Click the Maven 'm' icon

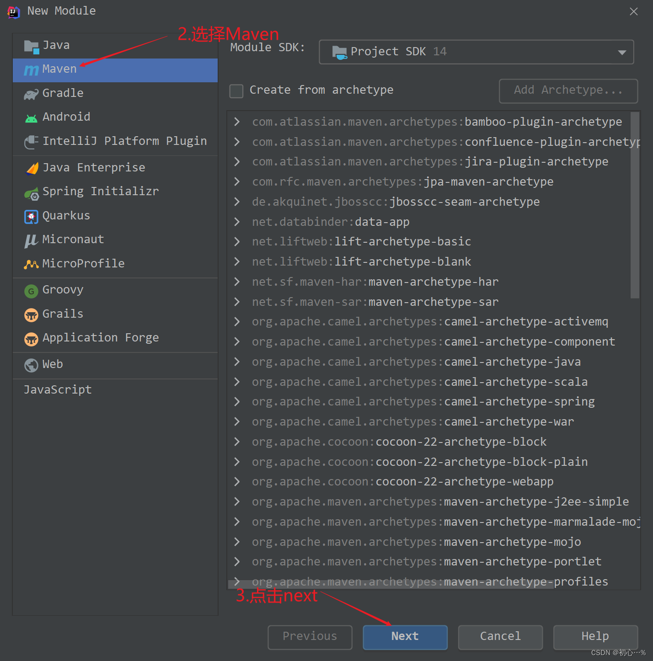[31, 70]
